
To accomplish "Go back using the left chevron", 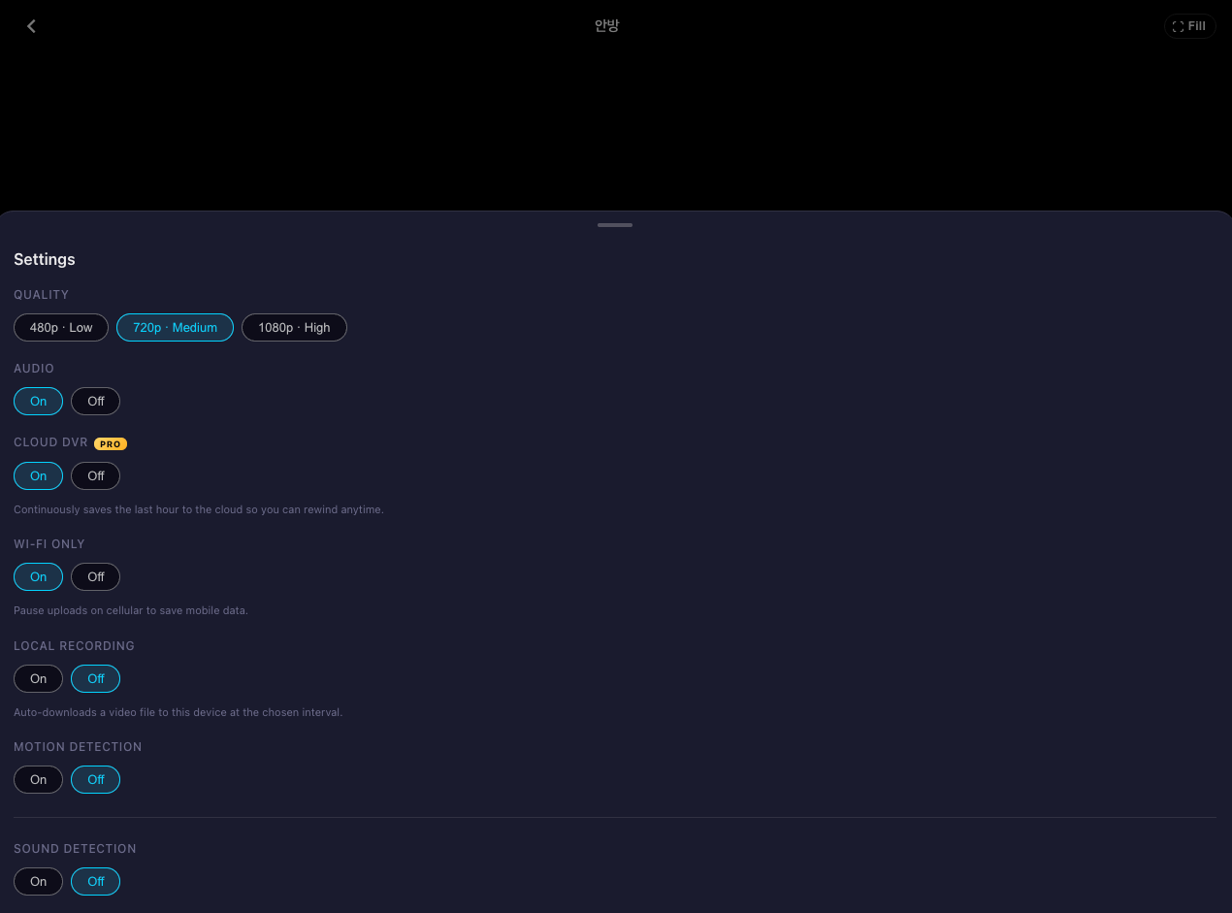I will [31, 26].
